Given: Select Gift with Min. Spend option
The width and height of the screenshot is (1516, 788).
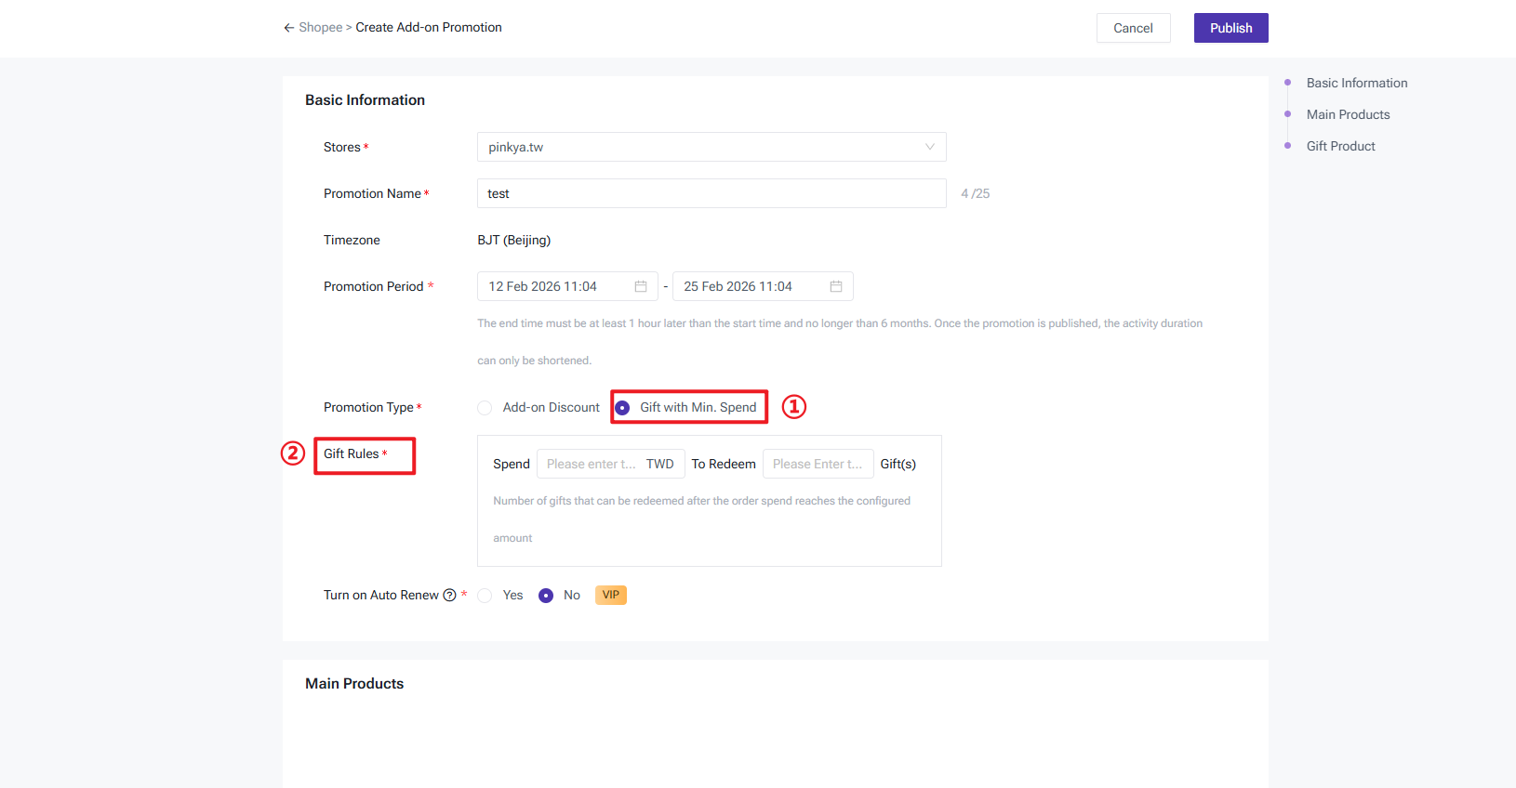Looking at the screenshot, I should click(x=623, y=408).
